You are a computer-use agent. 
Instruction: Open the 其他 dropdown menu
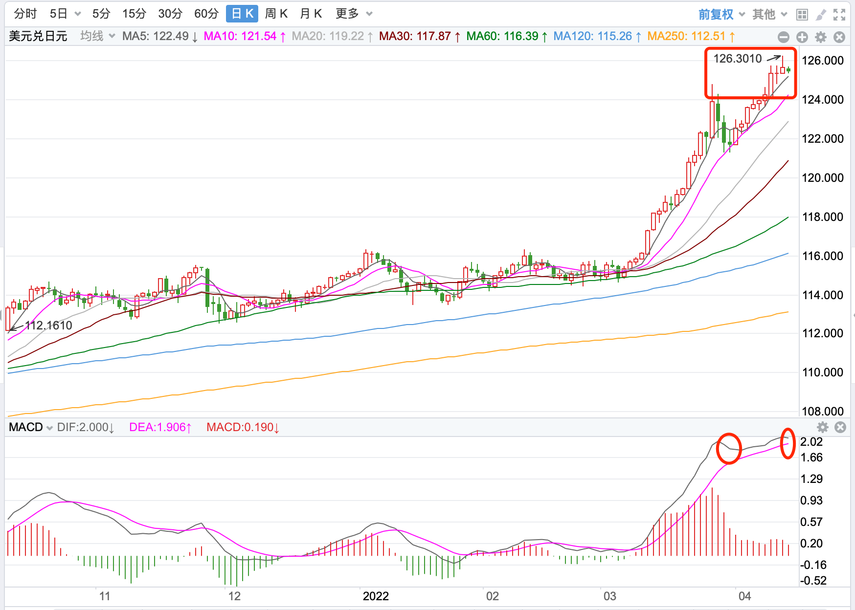coord(769,15)
